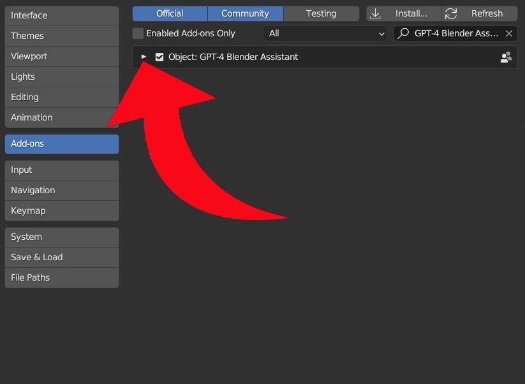Enable the Testing add-ons filter
525x384 pixels.
pos(321,13)
